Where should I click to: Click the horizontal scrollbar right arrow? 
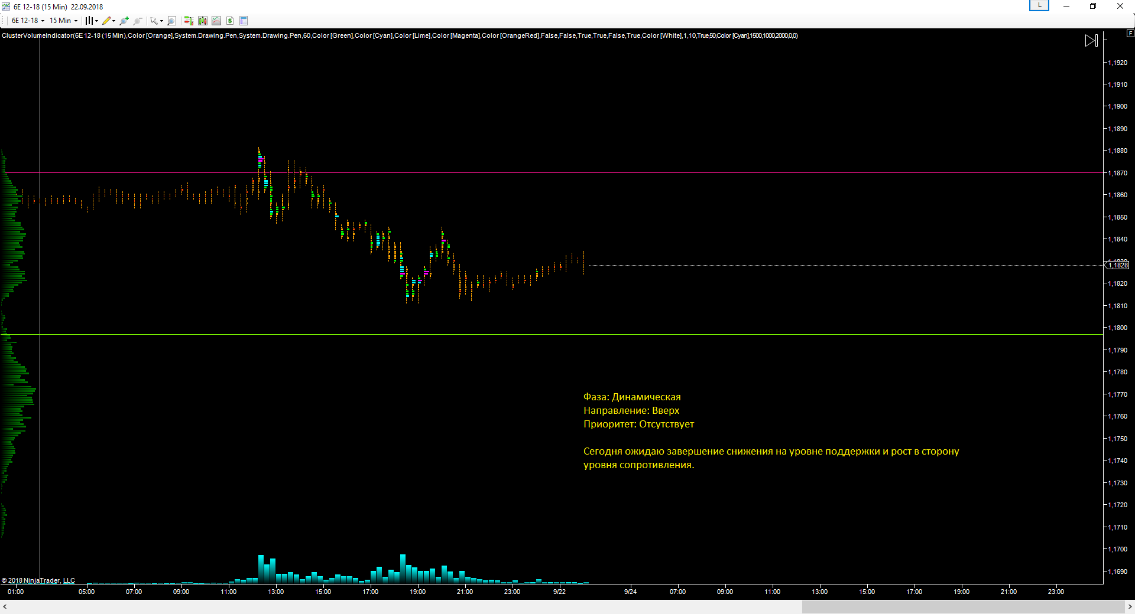1130,607
